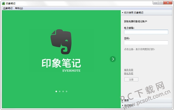
Task: Advance to the next intro slide arrow
Action: click(113, 59)
